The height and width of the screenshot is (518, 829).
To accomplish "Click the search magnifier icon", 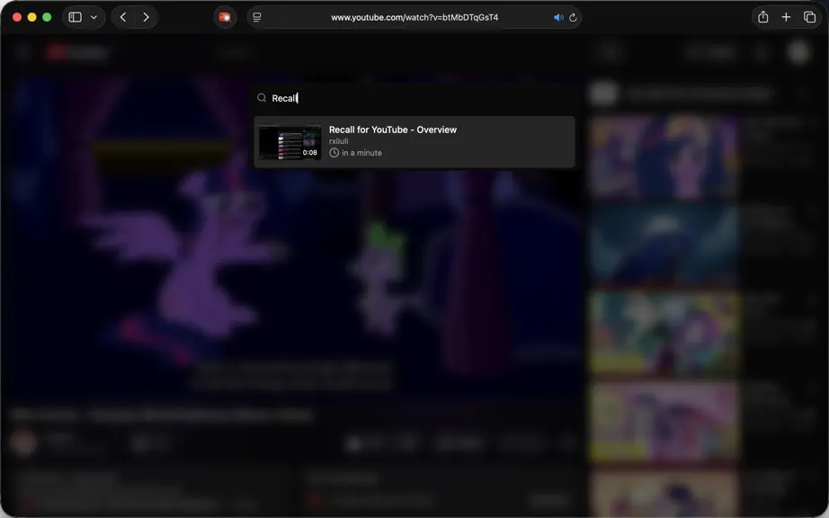I will tap(262, 98).
